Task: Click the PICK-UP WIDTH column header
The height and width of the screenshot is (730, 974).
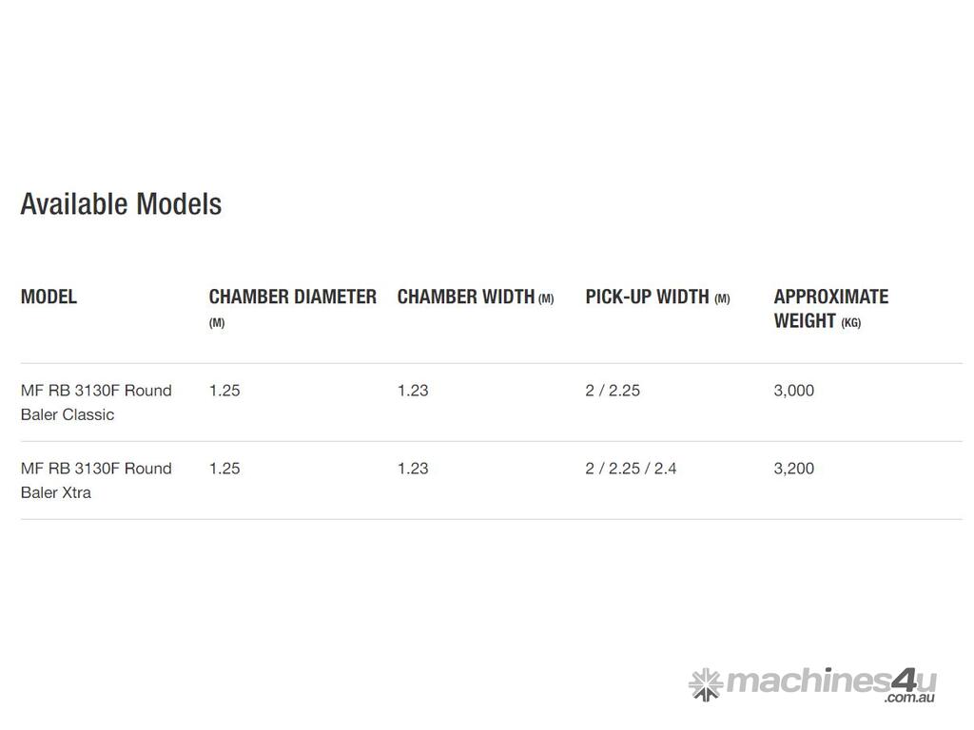Action: (647, 297)
